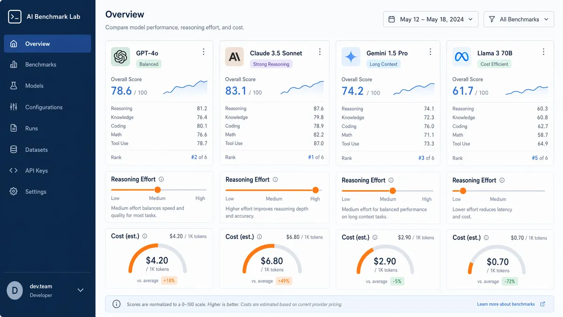Open the Learn more about benchmarks link
Image resolution: width=563 pixels, height=317 pixels.
(511, 304)
